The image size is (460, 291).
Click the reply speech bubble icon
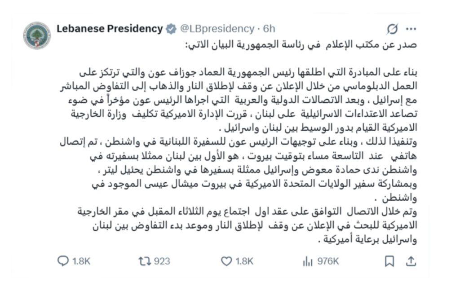coord(63,261)
